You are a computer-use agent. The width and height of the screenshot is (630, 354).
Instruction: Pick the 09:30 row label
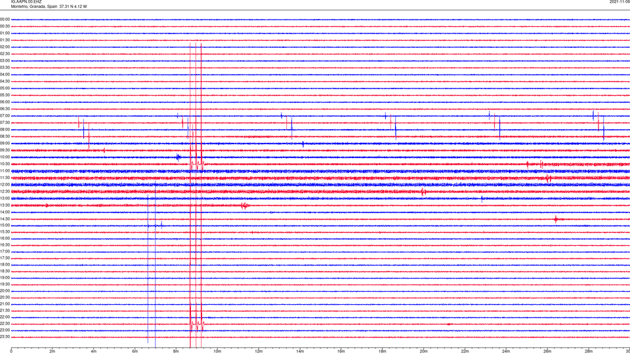5,151
